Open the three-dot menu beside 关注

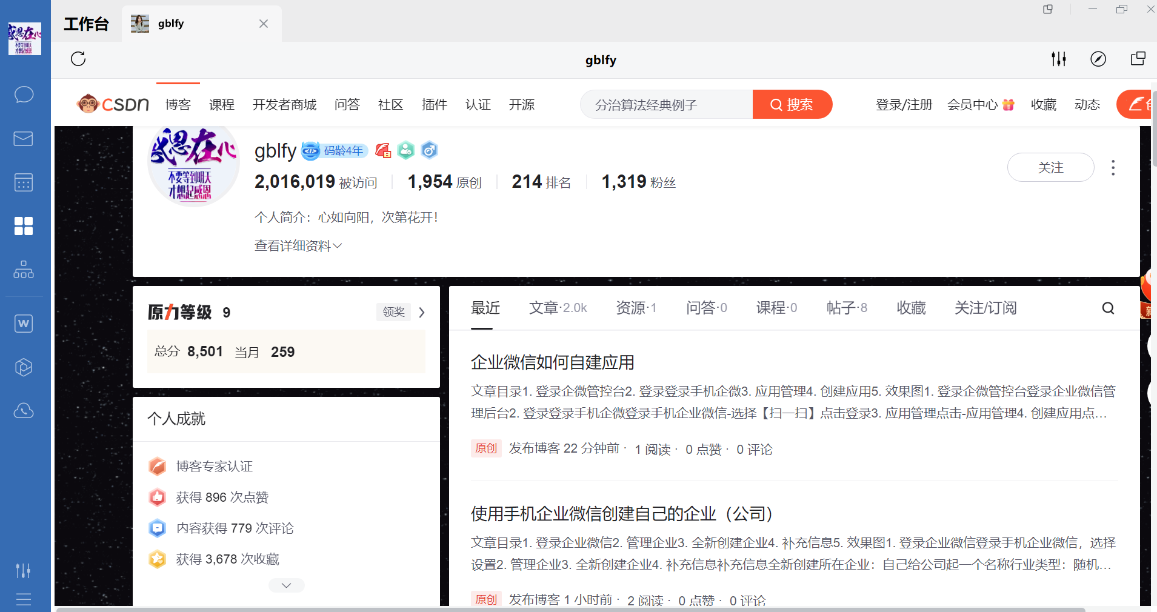tap(1113, 168)
